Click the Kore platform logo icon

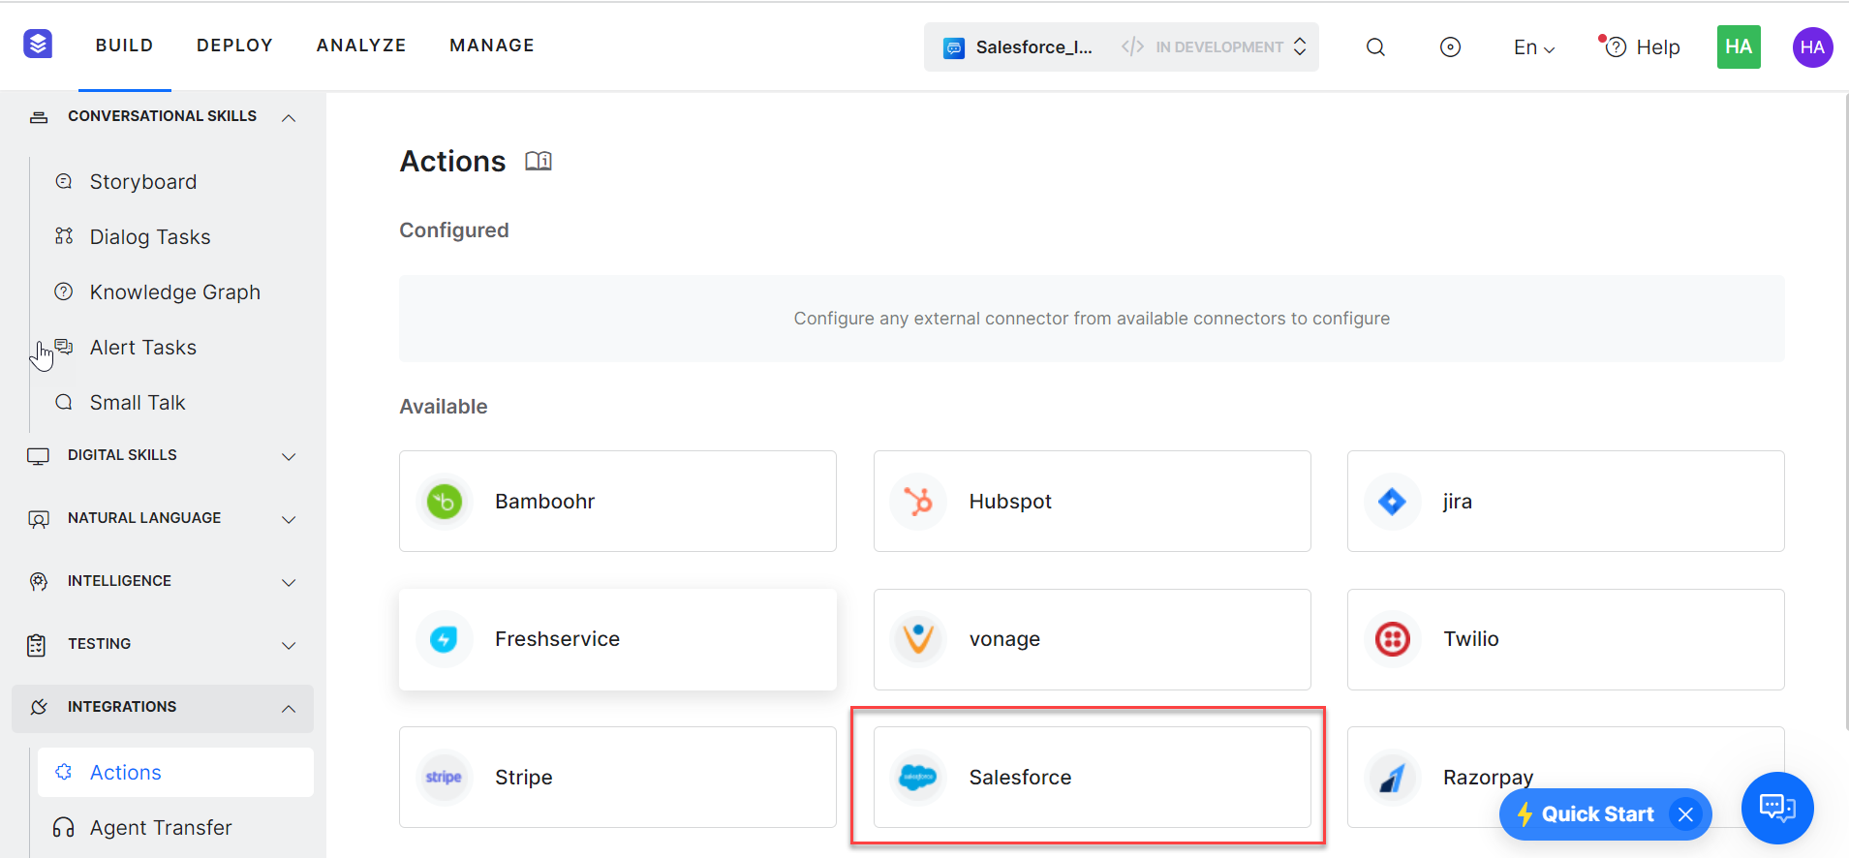(x=38, y=45)
